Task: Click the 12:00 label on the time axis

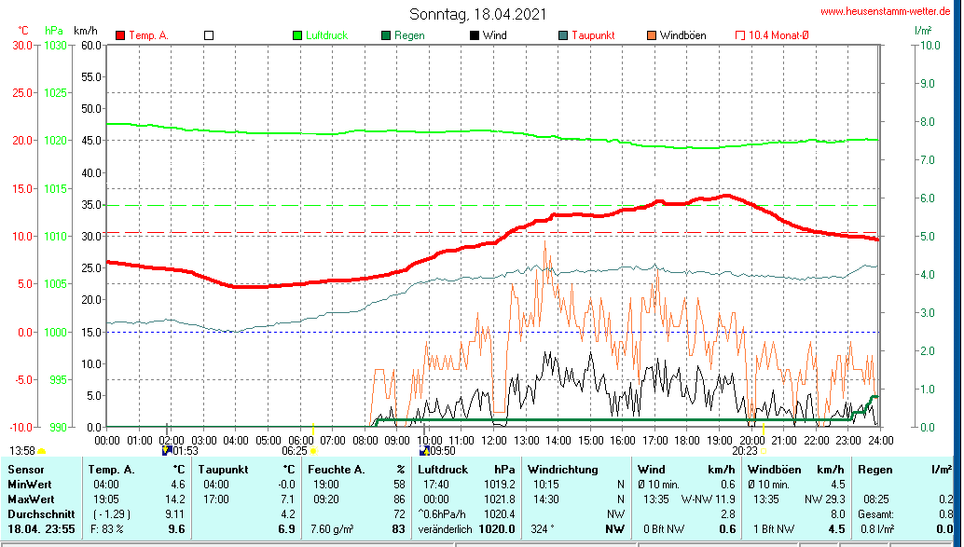Action: click(494, 441)
